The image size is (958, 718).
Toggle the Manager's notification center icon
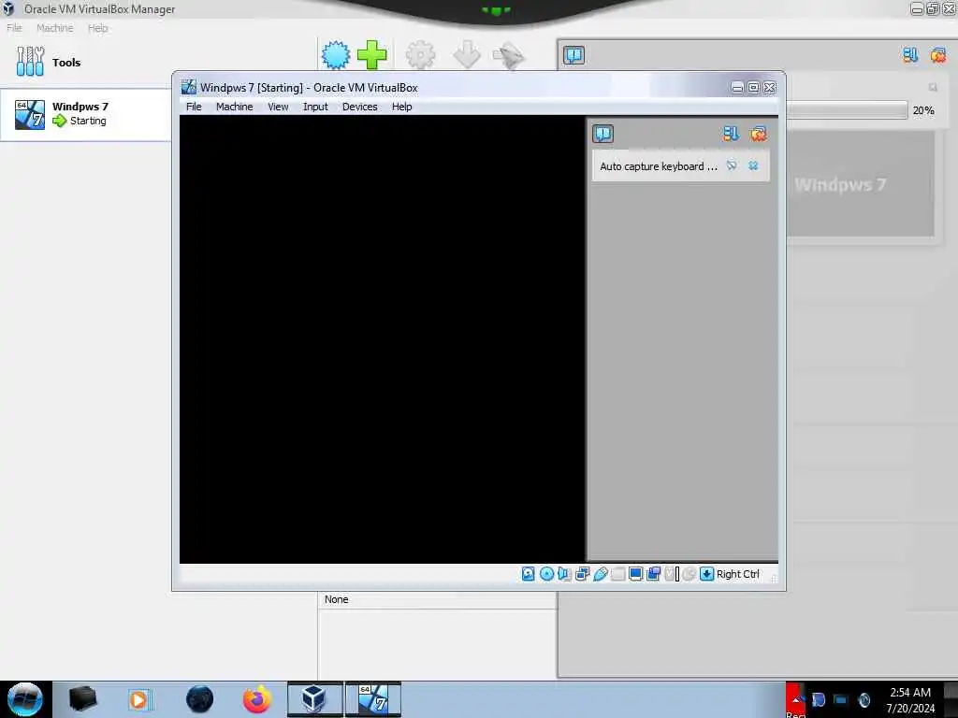[573, 55]
